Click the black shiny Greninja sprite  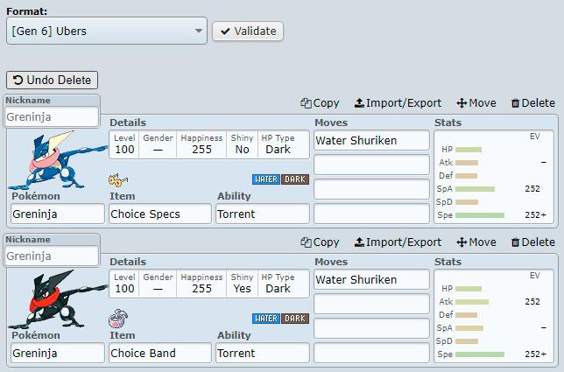[x=58, y=299]
